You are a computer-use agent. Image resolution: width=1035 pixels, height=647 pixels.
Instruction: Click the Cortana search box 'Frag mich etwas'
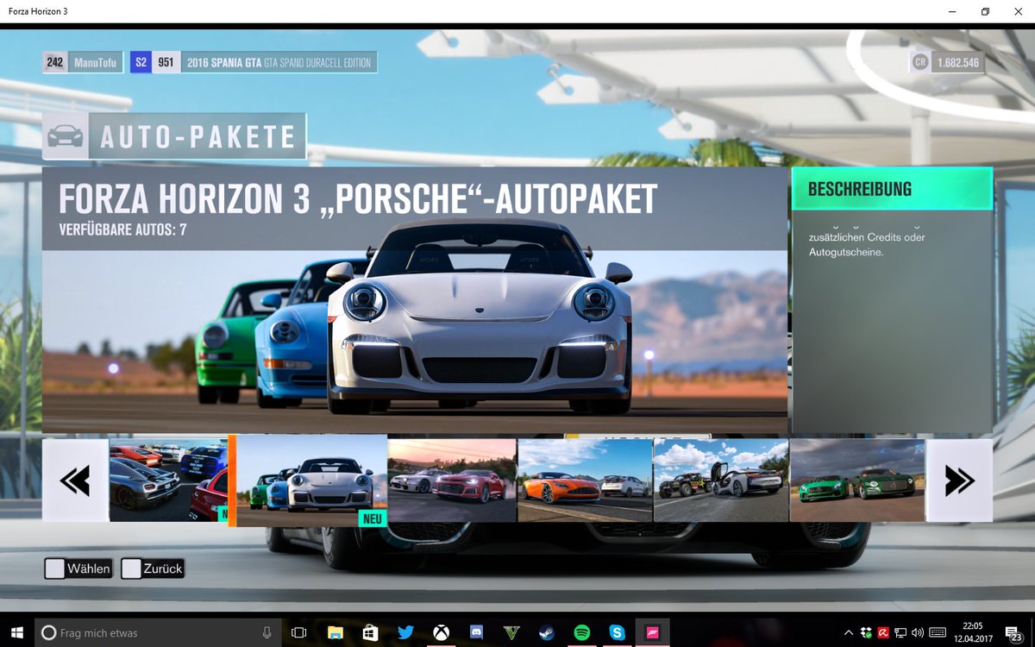159,632
